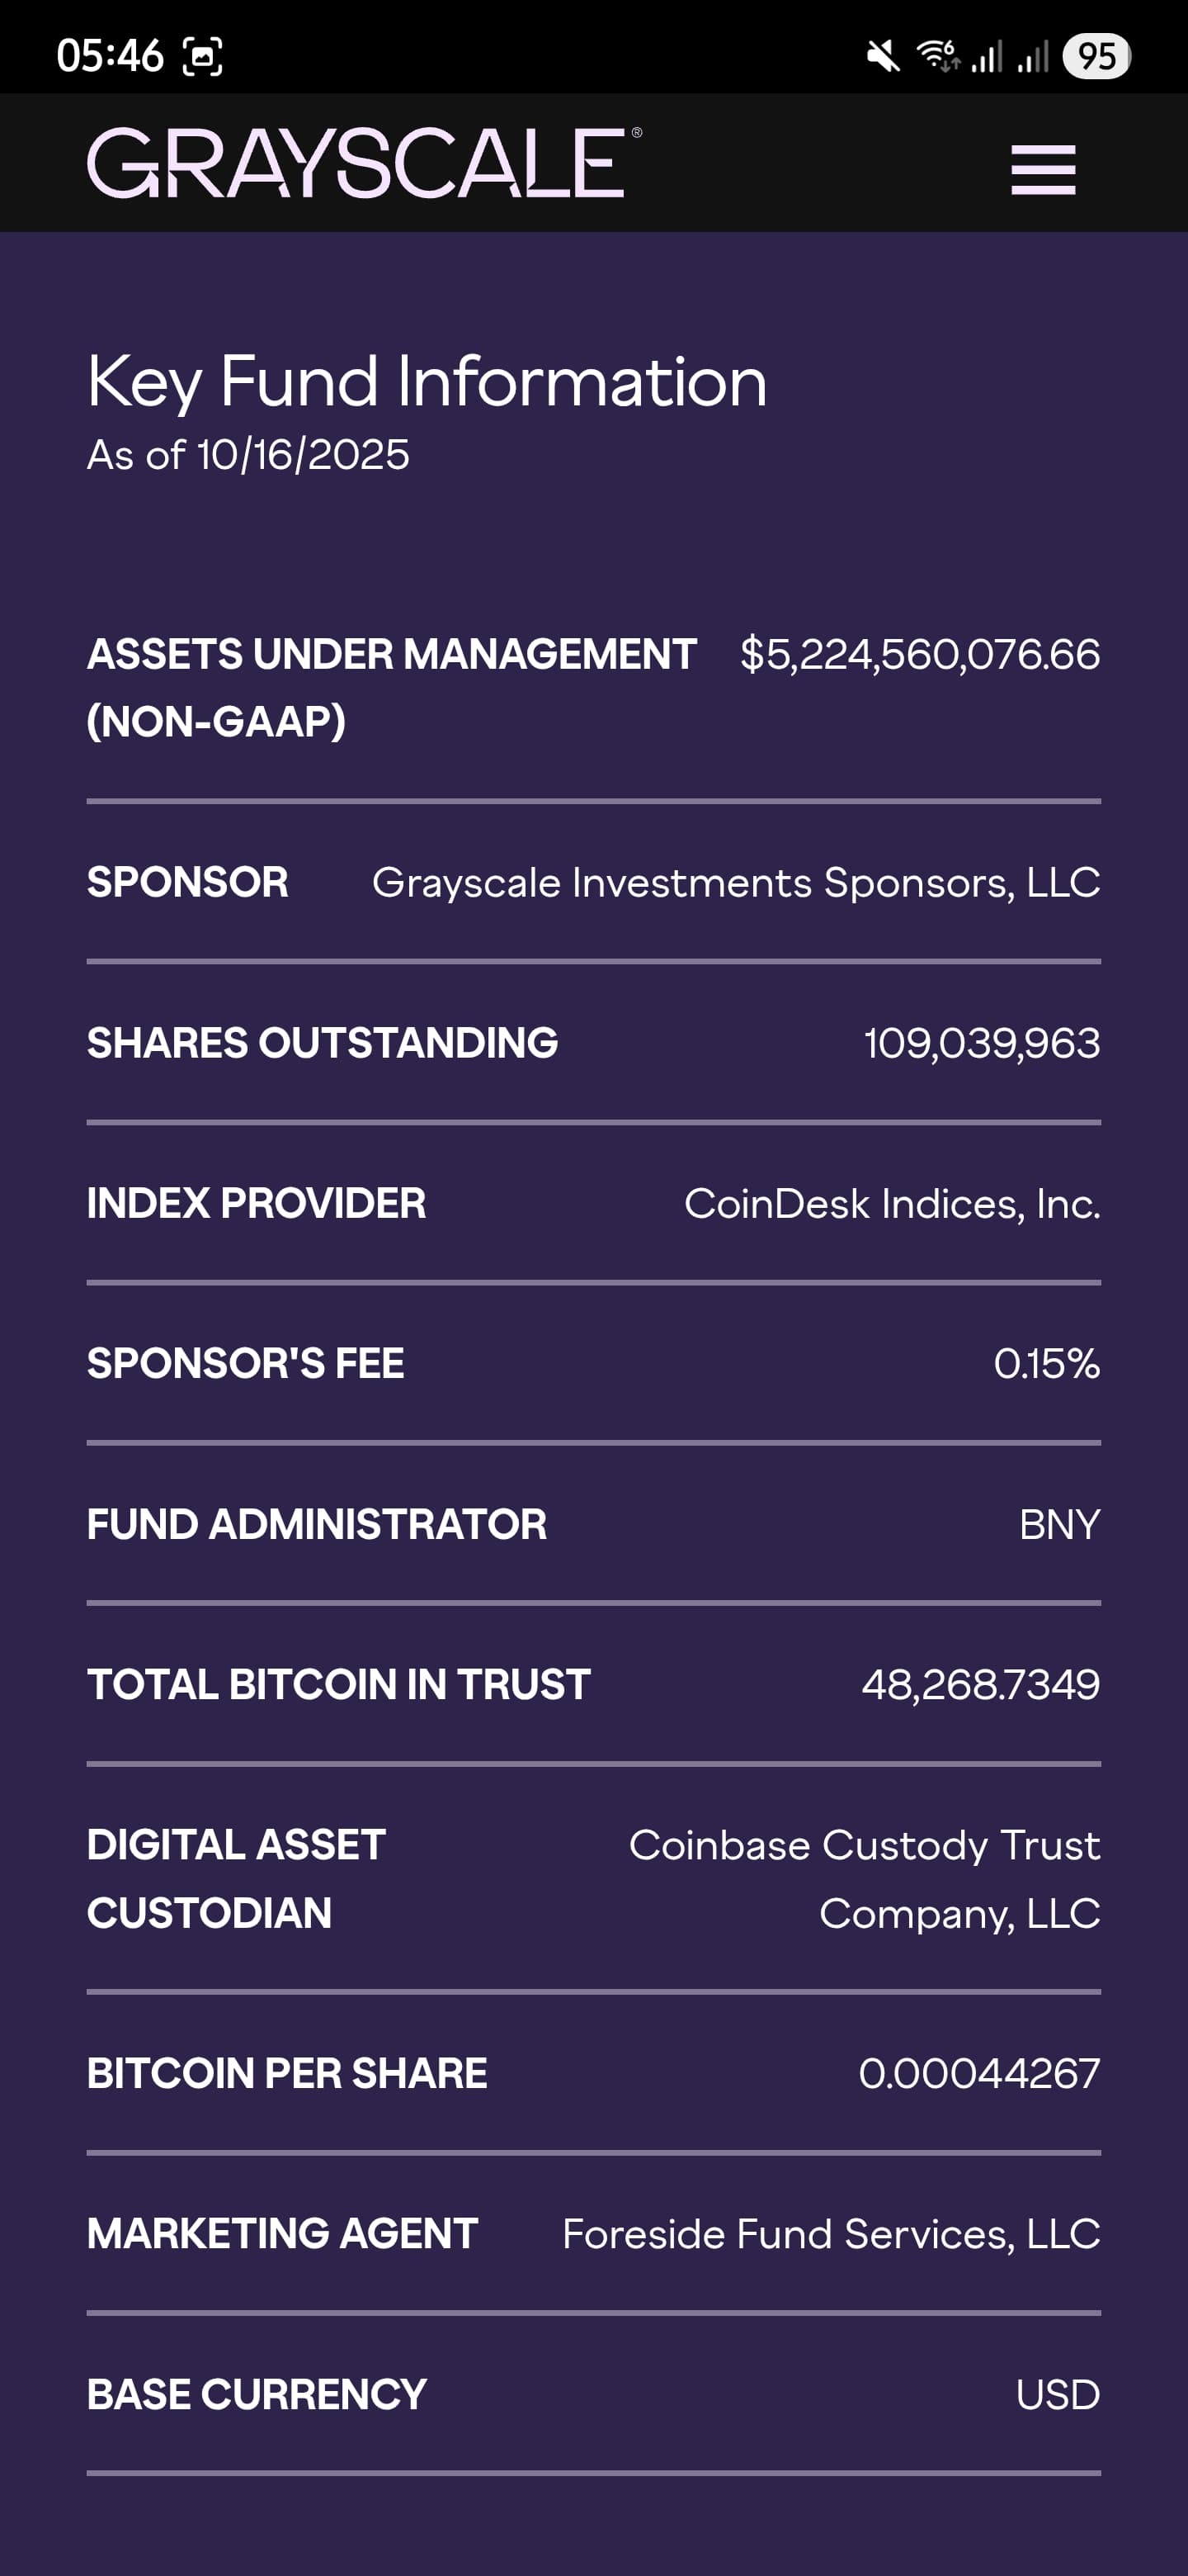The width and height of the screenshot is (1188, 2576).
Task: Tap the second cellular signal bars icon
Action: pyautogui.click(x=1033, y=56)
